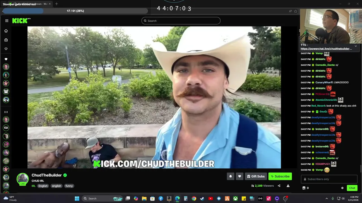Click the filled heart icon in sidebar

[x=6, y=59]
